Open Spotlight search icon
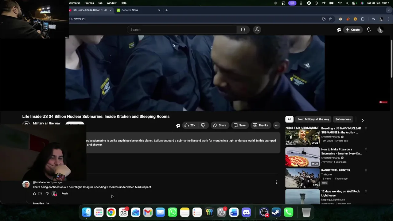393x221 pixels. click(x=347, y=3)
